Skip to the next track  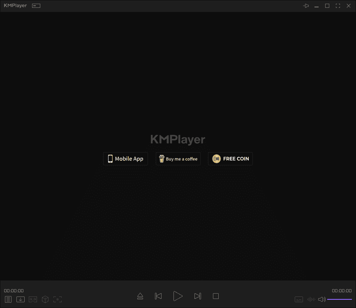click(197, 296)
